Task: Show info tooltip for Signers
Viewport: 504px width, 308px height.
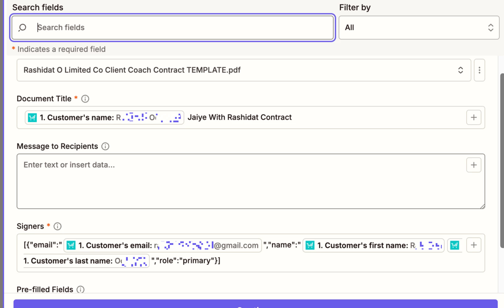Action: (58, 226)
